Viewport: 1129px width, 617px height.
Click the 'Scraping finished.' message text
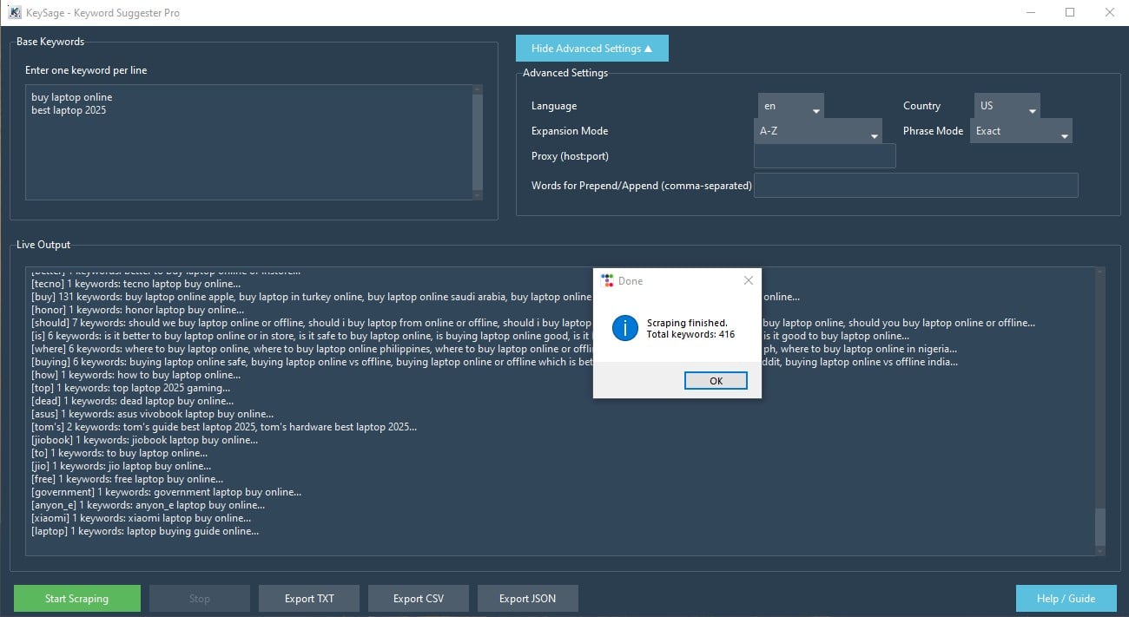point(687,323)
